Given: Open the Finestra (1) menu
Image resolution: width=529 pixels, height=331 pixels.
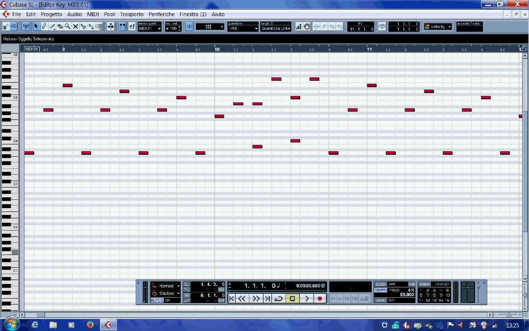Looking at the screenshot, I should click(x=192, y=14).
